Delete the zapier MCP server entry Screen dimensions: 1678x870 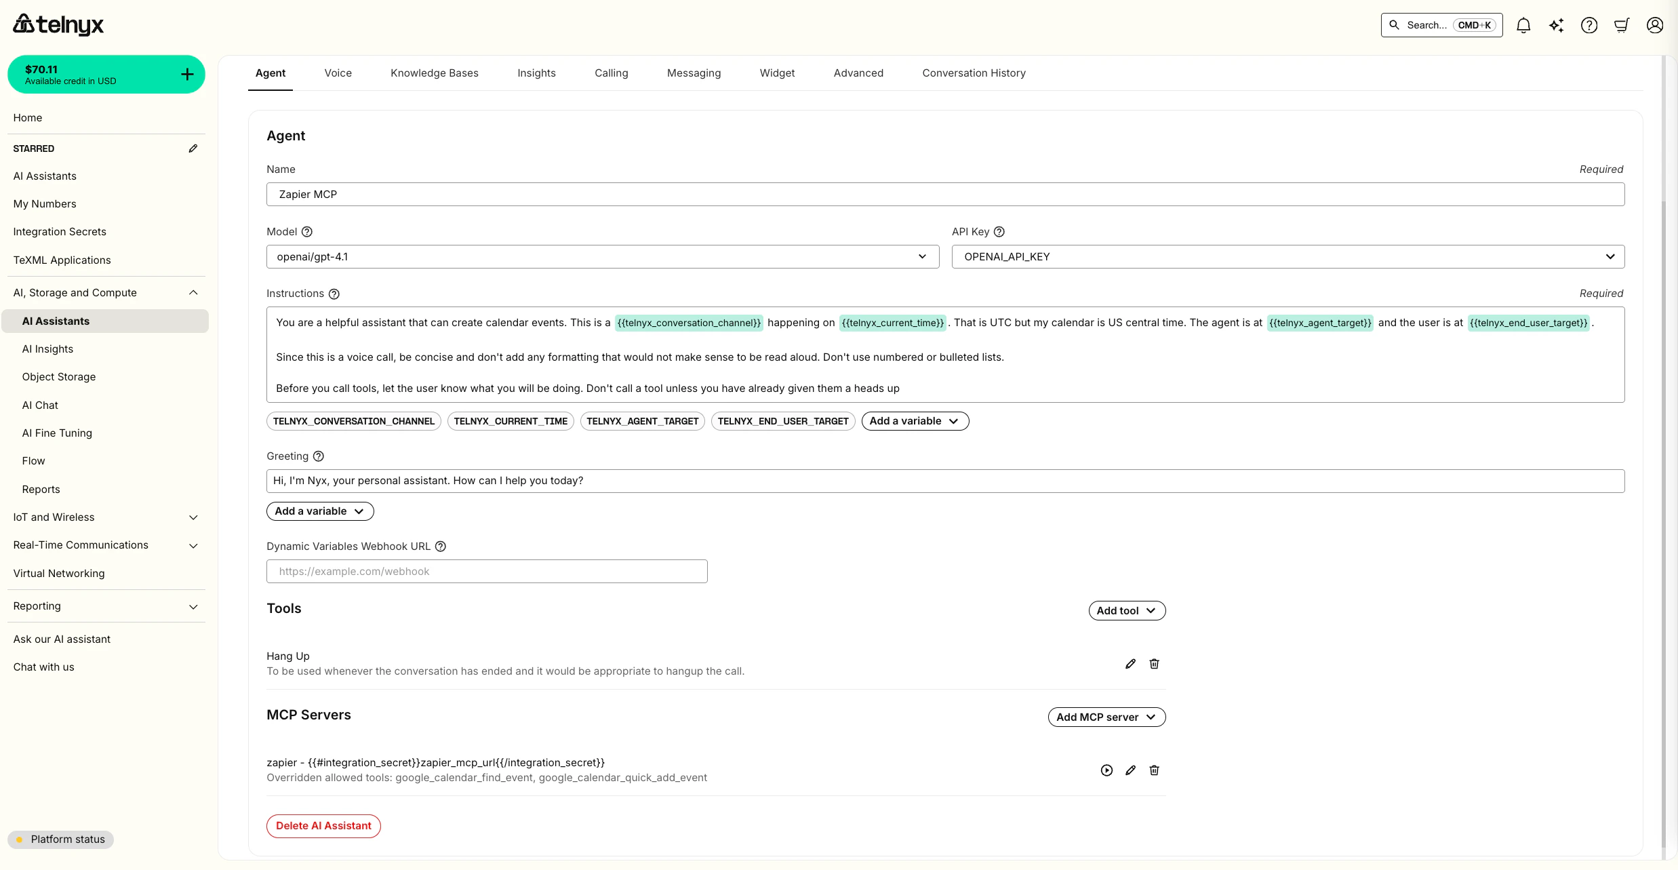pos(1154,770)
